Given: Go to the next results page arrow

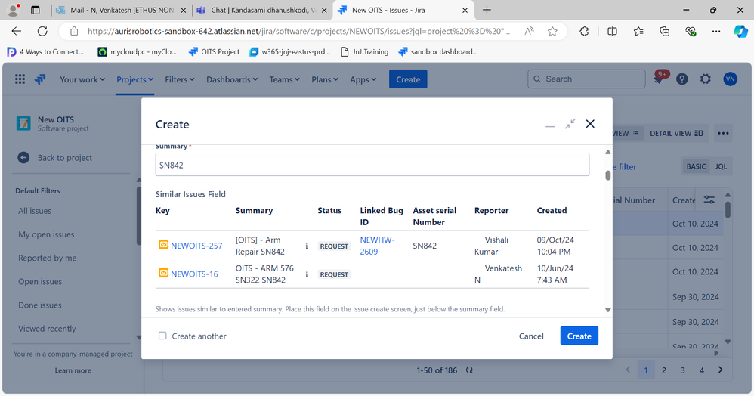Looking at the screenshot, I should tap(720, 370).
